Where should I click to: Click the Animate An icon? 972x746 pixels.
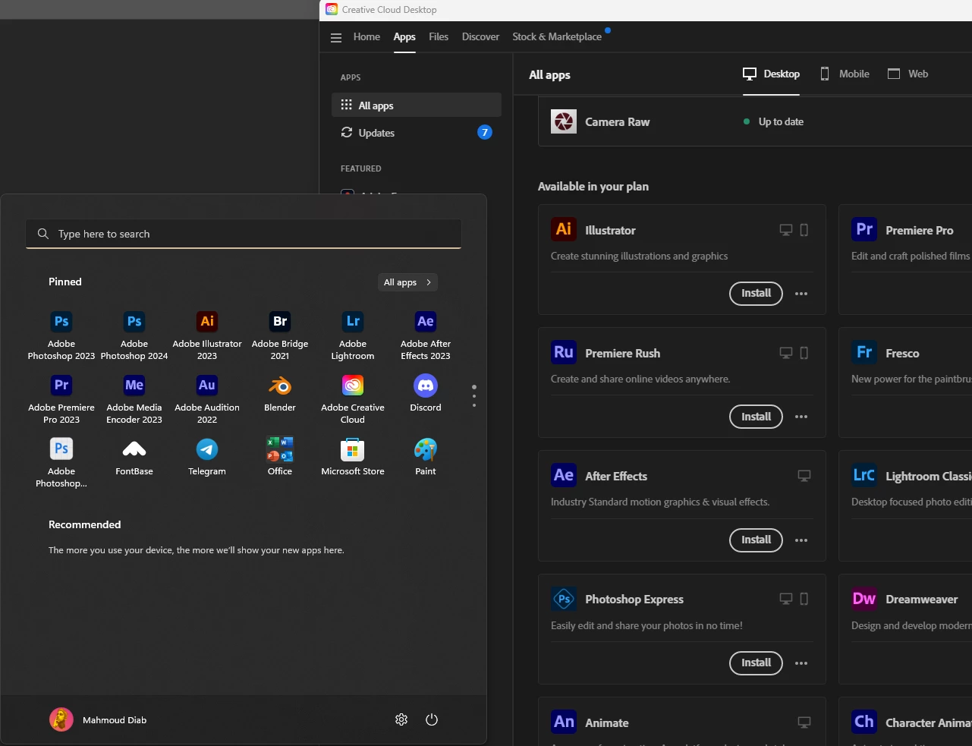click(x=564, y=722)
